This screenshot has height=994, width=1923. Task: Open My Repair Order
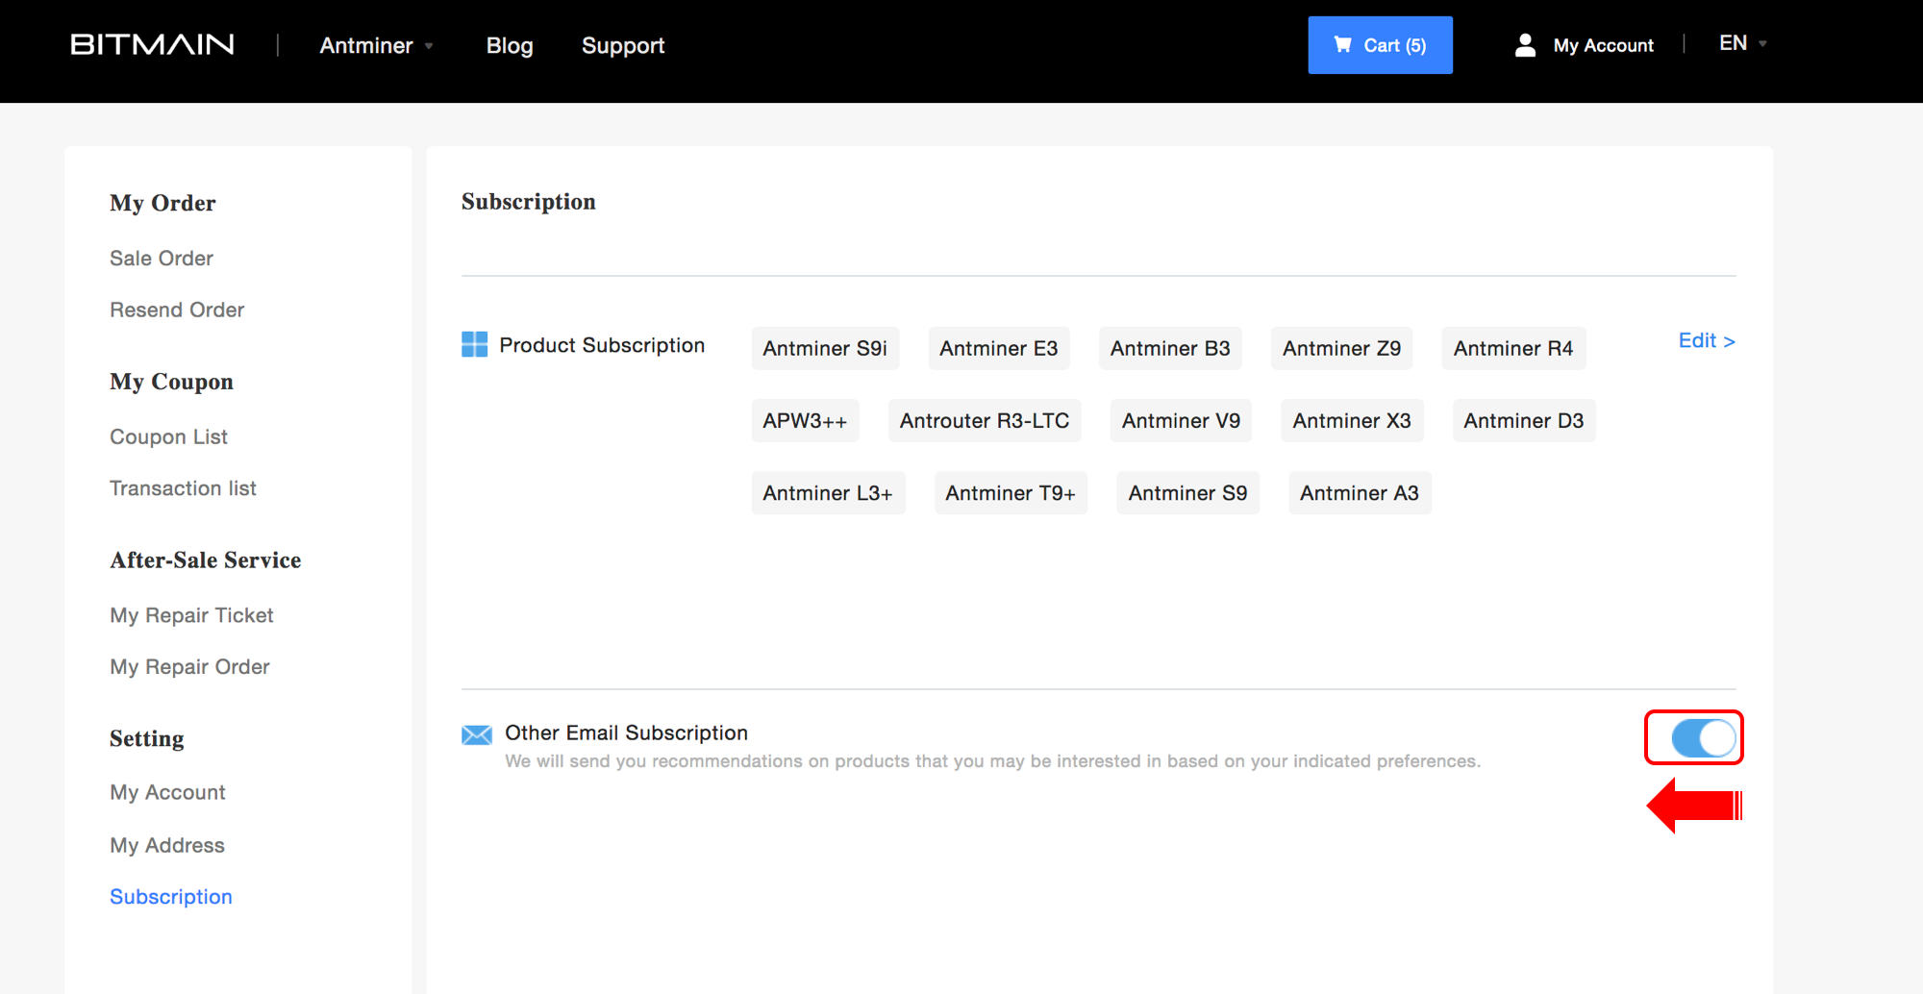pos(189,667)
